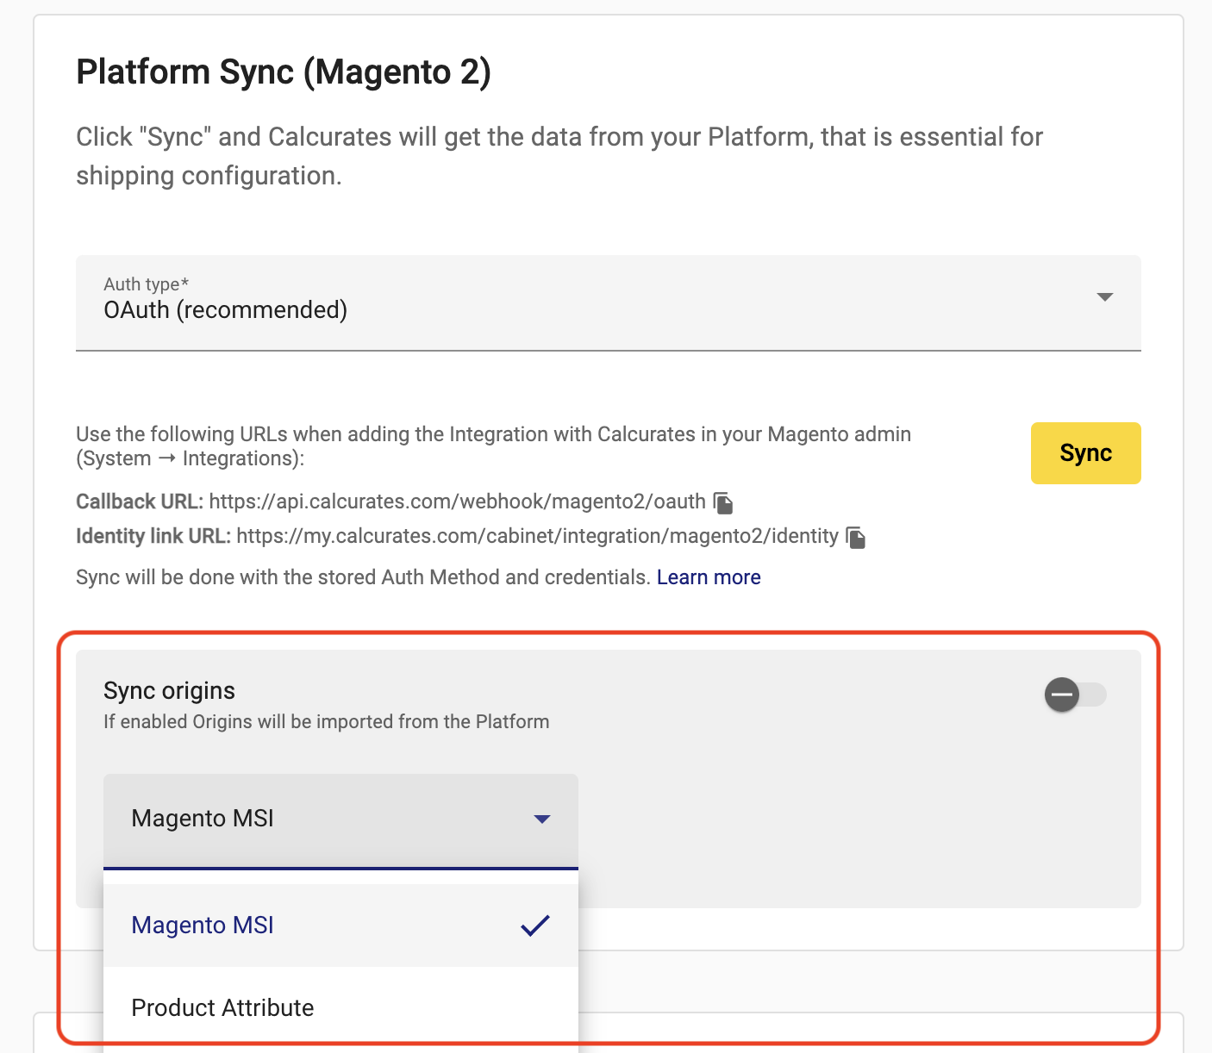Viewport: 1212px width, 1053px height.
Task: Choose Product Attribute from the dropdown list
Action: click(340, 1008)
